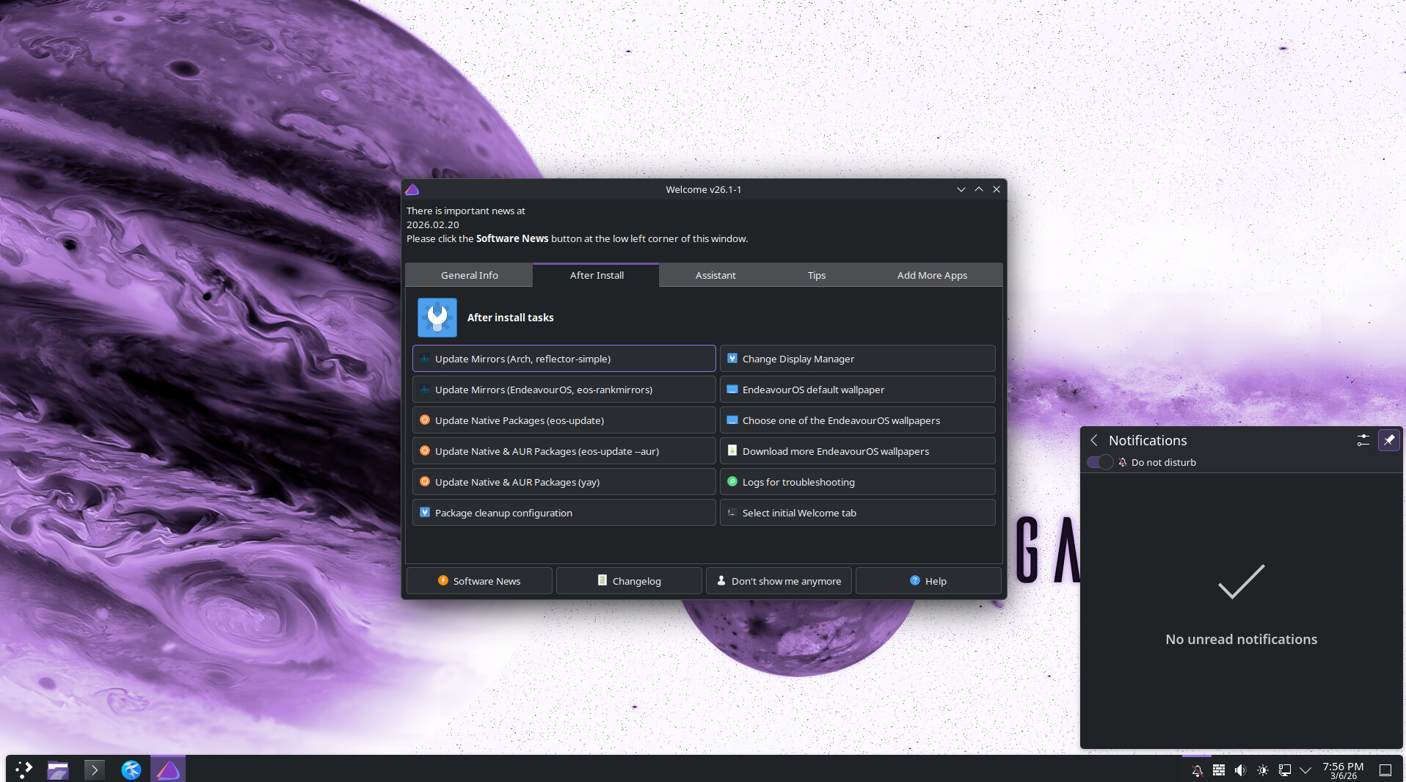Click the firewall brick icon in system tray
The height and width of the screenshot is (782, 1406).
1218,770
